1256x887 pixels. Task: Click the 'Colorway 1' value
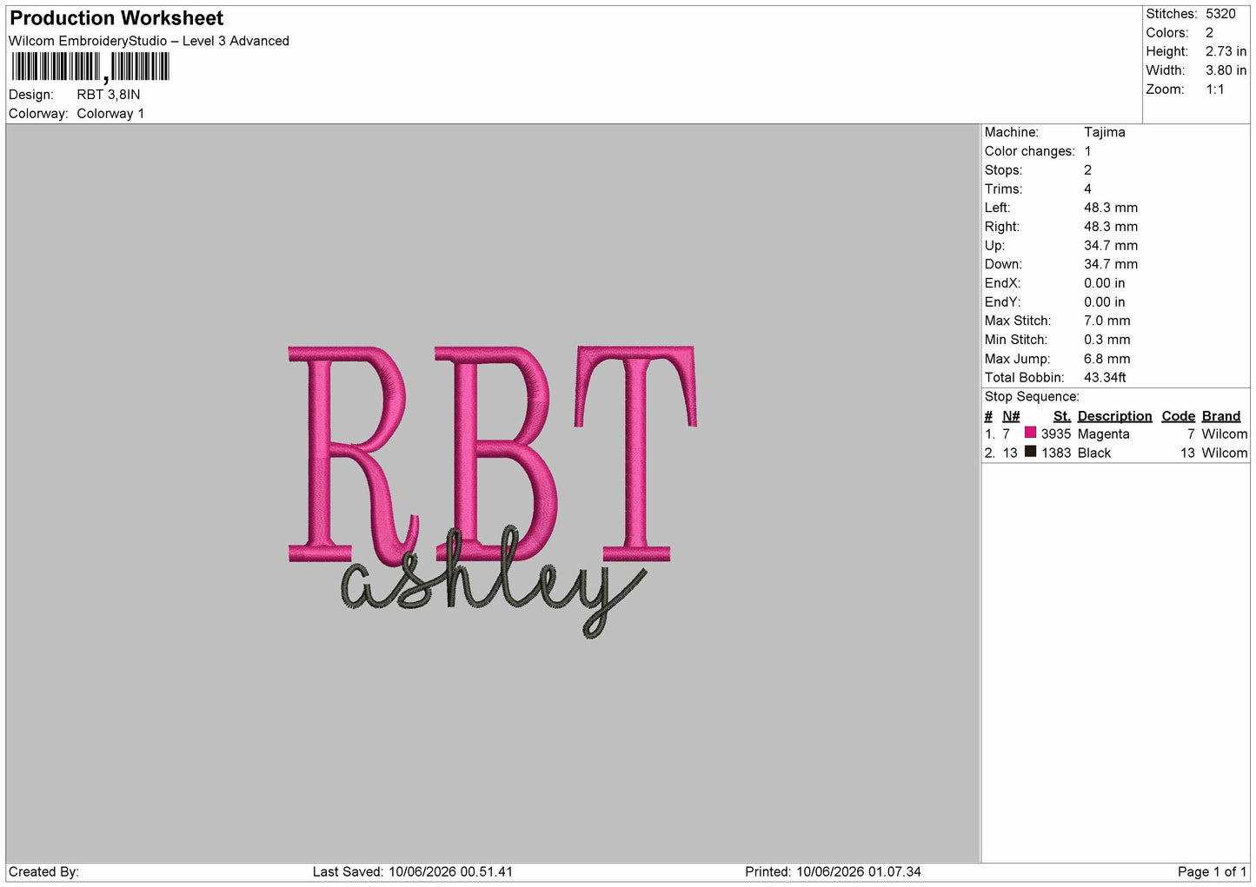point(110,114)
